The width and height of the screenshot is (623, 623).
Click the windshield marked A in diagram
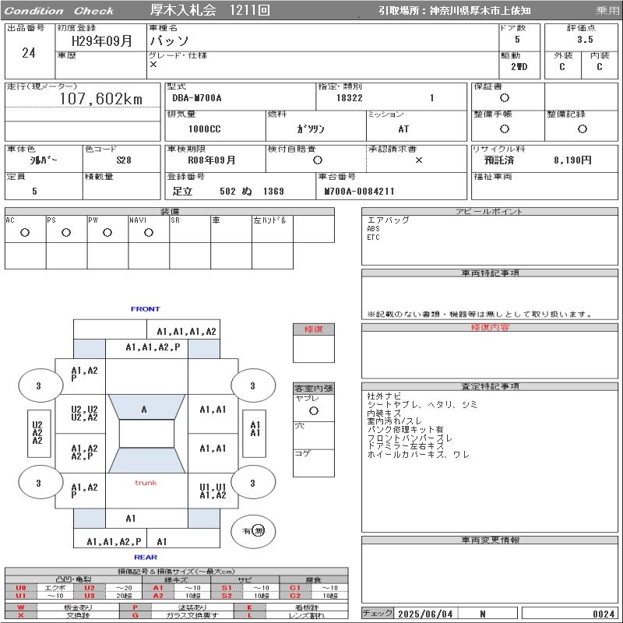[x=144, y=409]
